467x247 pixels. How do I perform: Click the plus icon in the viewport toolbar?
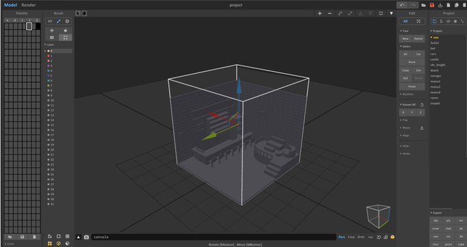coord(319,14)
